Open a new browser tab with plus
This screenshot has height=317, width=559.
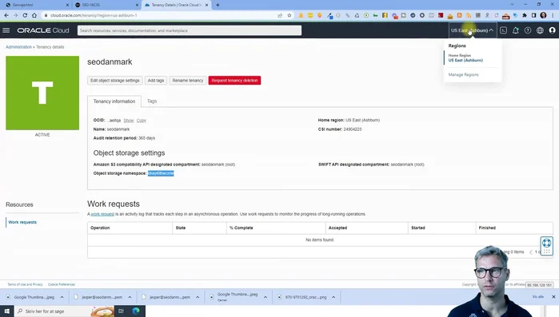218,5
